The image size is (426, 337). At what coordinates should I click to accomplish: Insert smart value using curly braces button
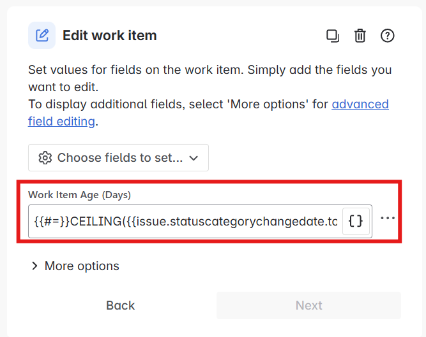tap(356, 221)
